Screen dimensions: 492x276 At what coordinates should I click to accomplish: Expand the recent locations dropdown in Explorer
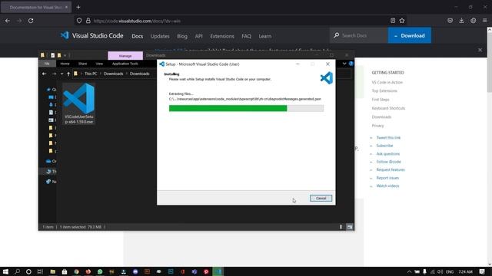click(x=61, y=74)
